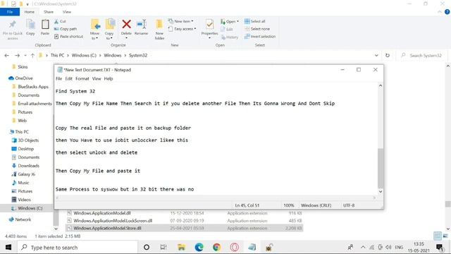Switch to details view layout icon
This screenshot has height=254, width=451.
(x=438, y=236)
